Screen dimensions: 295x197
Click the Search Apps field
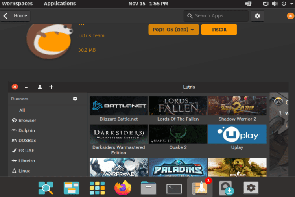216,16
